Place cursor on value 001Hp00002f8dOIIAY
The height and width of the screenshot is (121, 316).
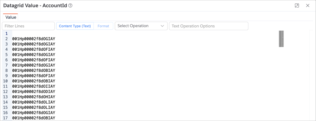coord(34,86)
